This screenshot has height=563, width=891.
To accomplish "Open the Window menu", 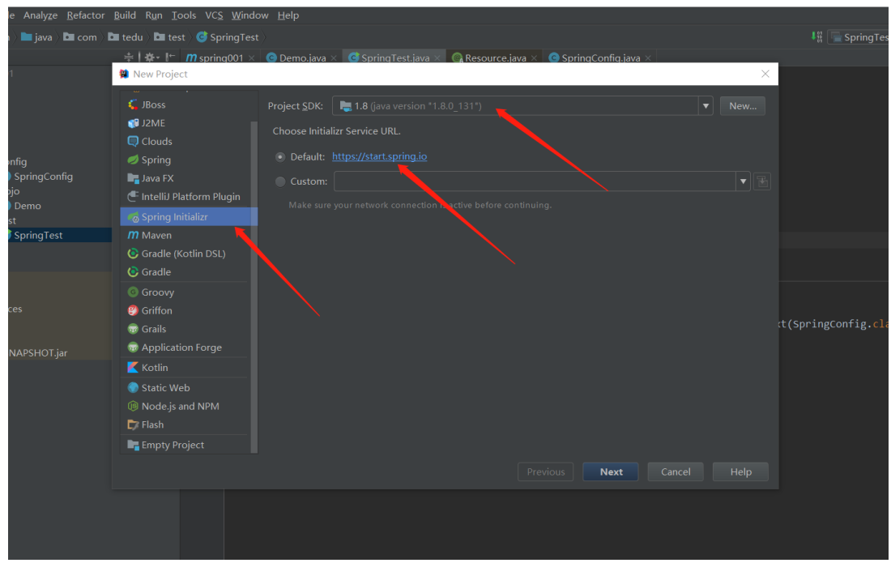I will pyautogui.click(x=249, y=15).
